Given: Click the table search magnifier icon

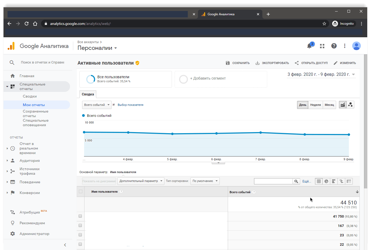Looking at the screenshot, I should click(x=296, y=181).
